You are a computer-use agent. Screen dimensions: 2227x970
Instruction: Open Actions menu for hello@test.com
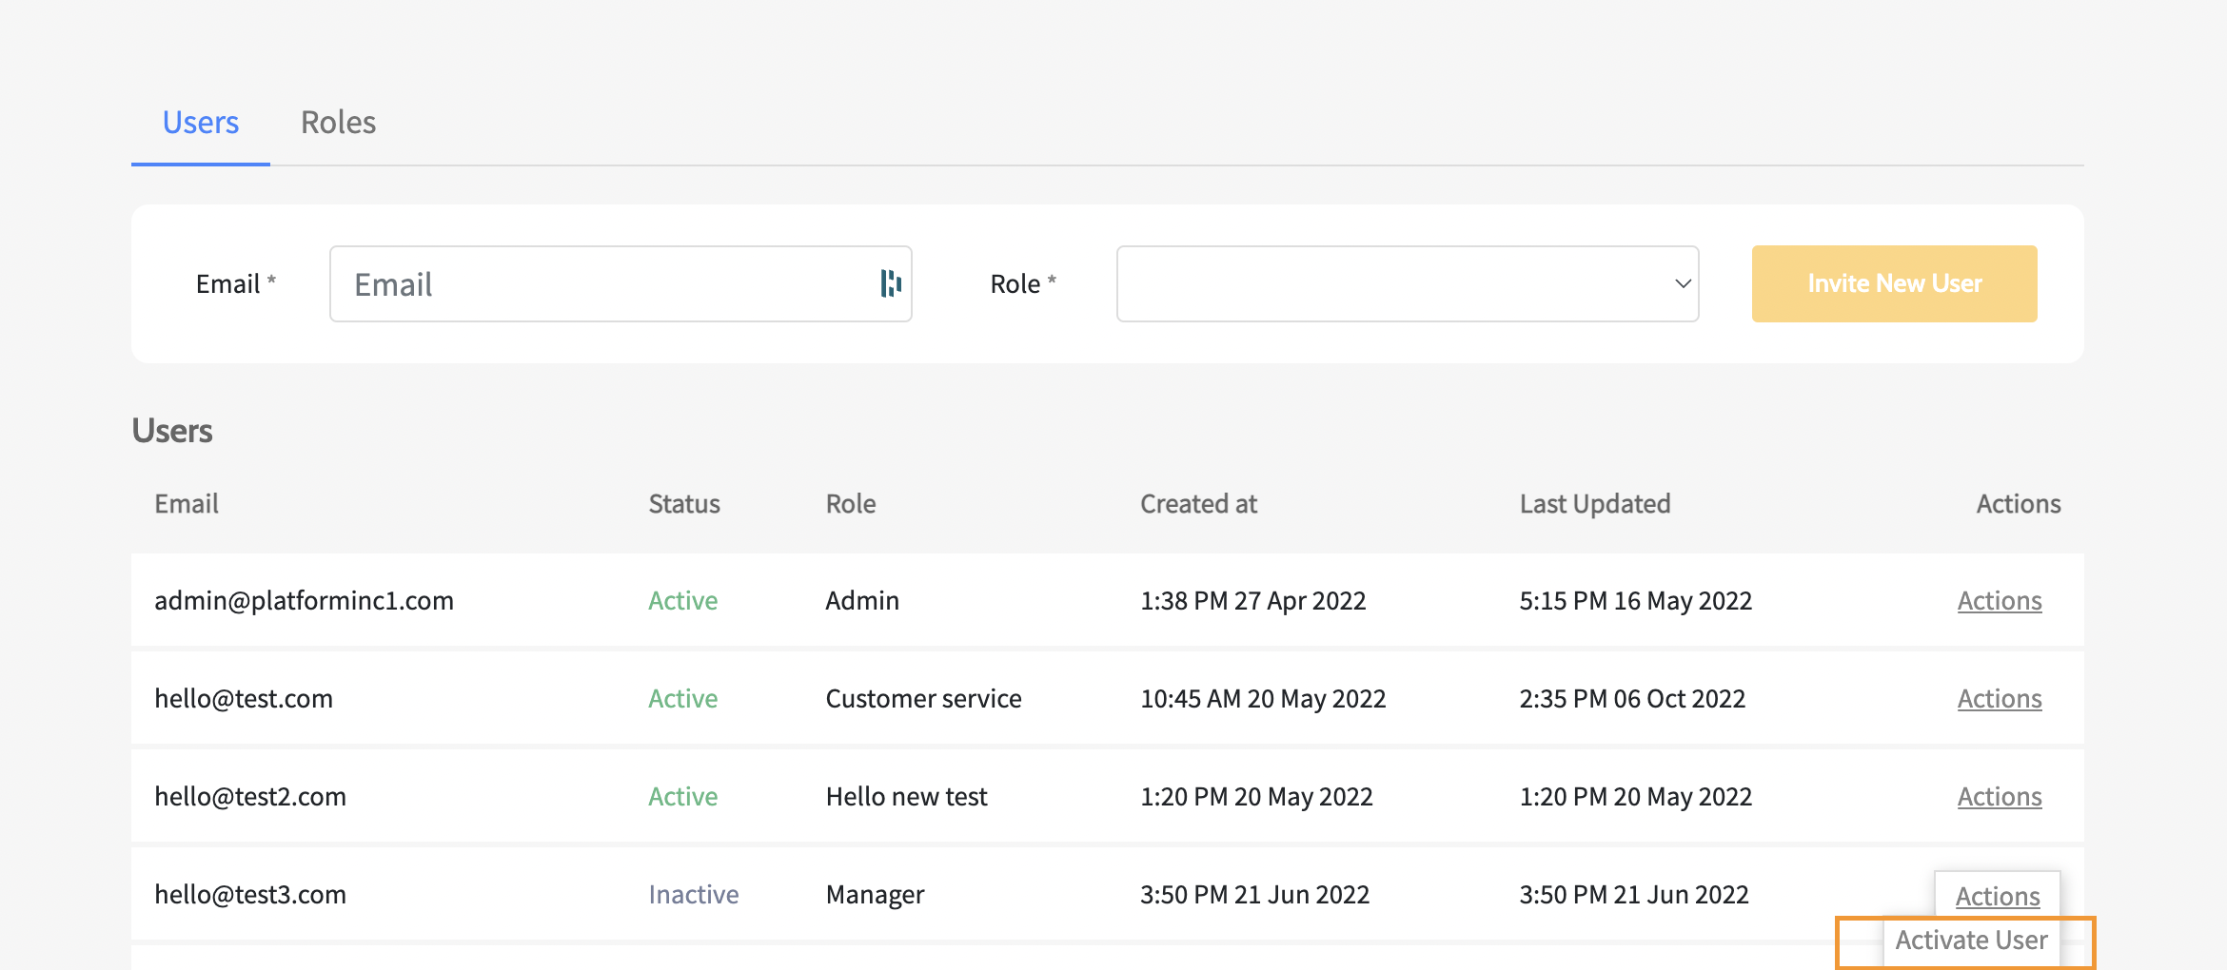pyautogui.click(x=1999, y=699)
